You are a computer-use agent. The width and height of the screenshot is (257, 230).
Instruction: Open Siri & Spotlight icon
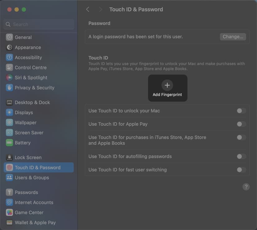[9, 78]
